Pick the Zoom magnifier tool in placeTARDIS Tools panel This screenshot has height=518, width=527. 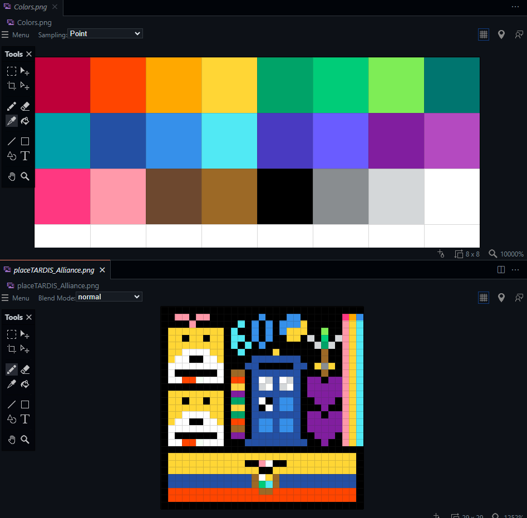click(x=25, y=440)
